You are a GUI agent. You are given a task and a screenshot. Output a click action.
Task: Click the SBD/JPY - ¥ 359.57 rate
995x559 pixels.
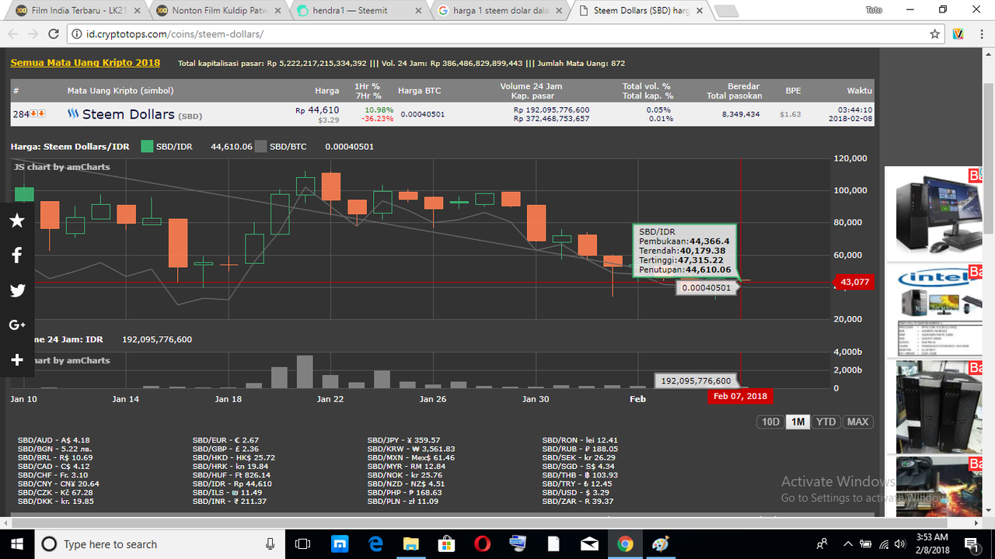pyautogui.click(x=403, y=440)
